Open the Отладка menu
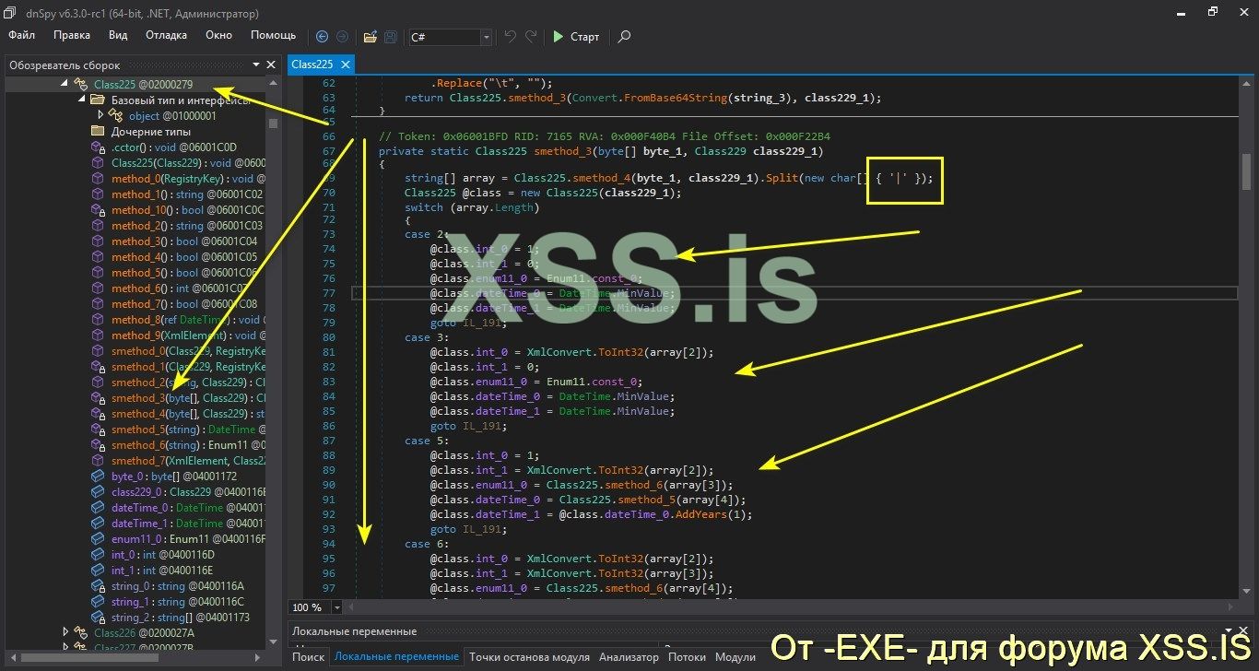Image resolution: width=1259 pixels, height=671 pixels. click(167, 35)
